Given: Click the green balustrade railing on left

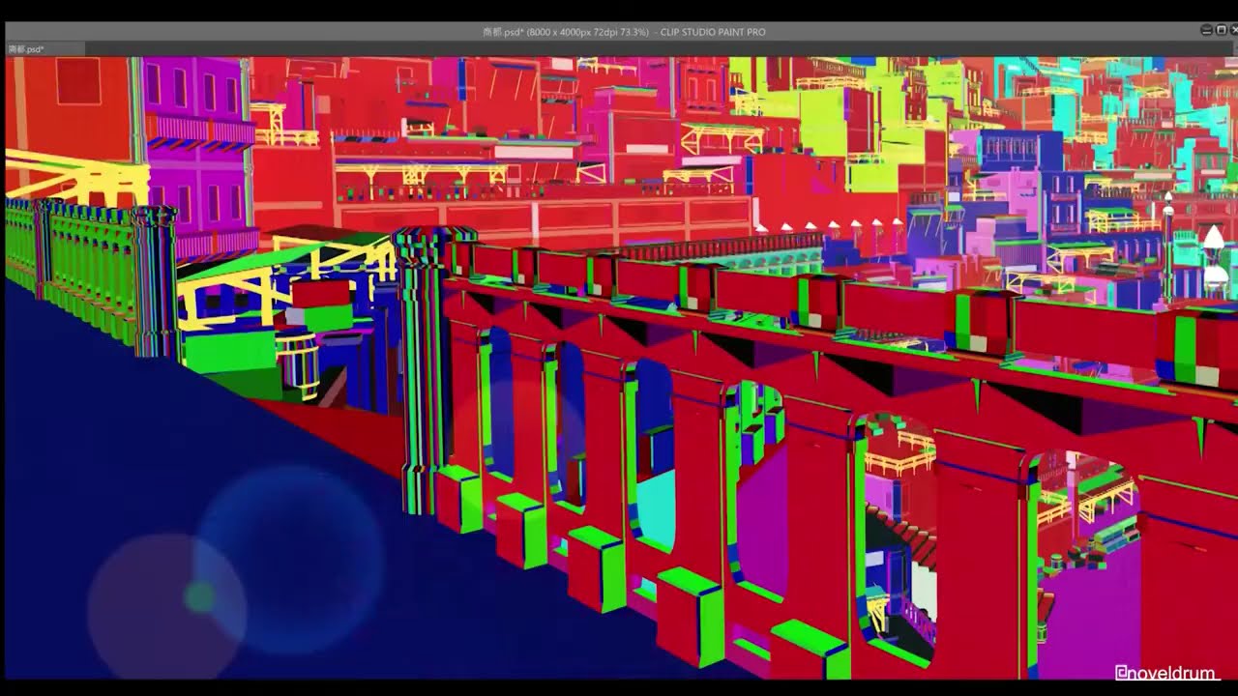Looking at the screenshot, I should pyautogui.click(x=87, y=266).
